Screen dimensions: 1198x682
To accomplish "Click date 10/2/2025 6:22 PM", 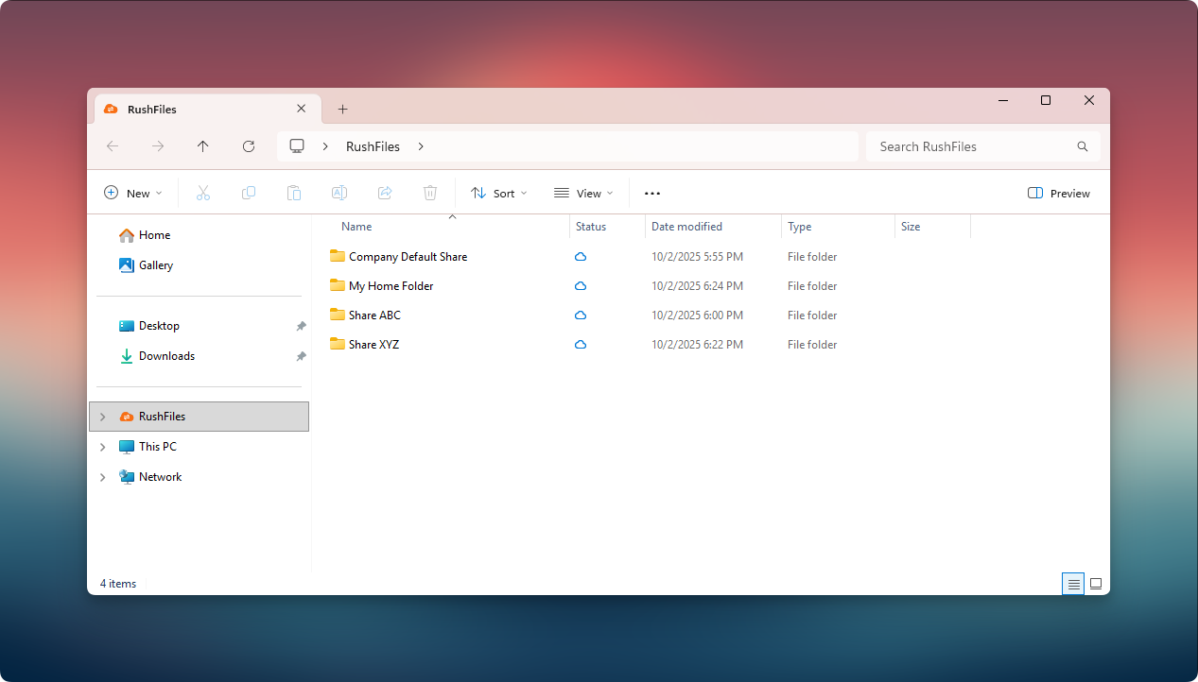I will coord(697,345).
